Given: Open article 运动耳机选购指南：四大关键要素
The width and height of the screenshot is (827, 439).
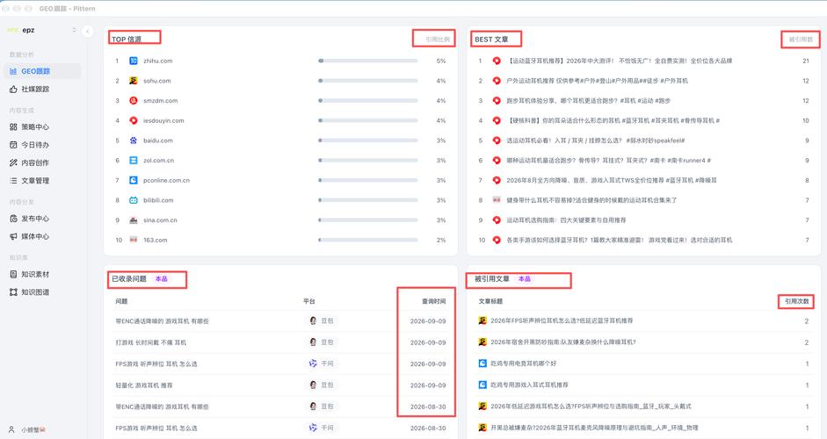Looking at the screenshot, I should (566, 220).
